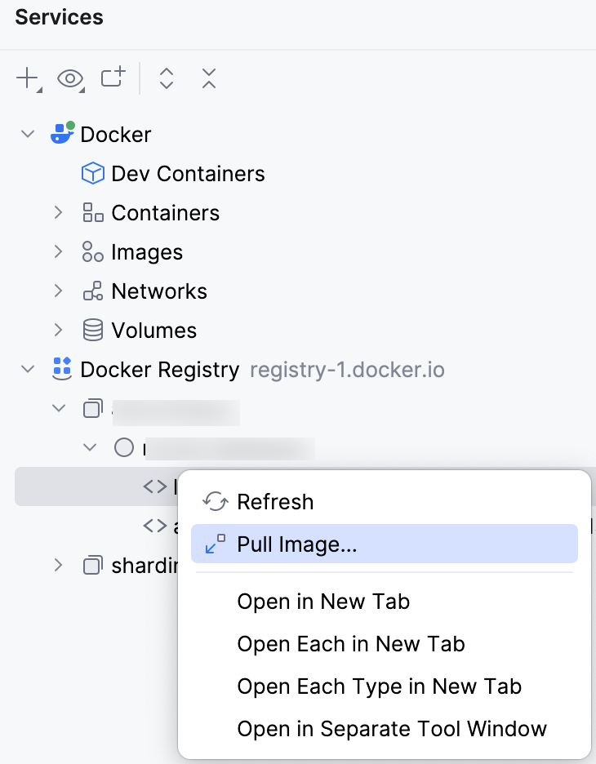Click Open in Separate Tool Window option
This screenshot has height=764, width=596.
(392, 729)
